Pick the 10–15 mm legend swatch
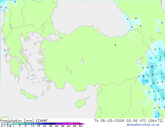The width and height of the screenshot is (165, 127). (x=34, y=124)
